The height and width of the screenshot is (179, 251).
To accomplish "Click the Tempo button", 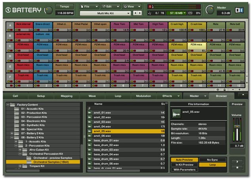I will [x=65, y=7].
